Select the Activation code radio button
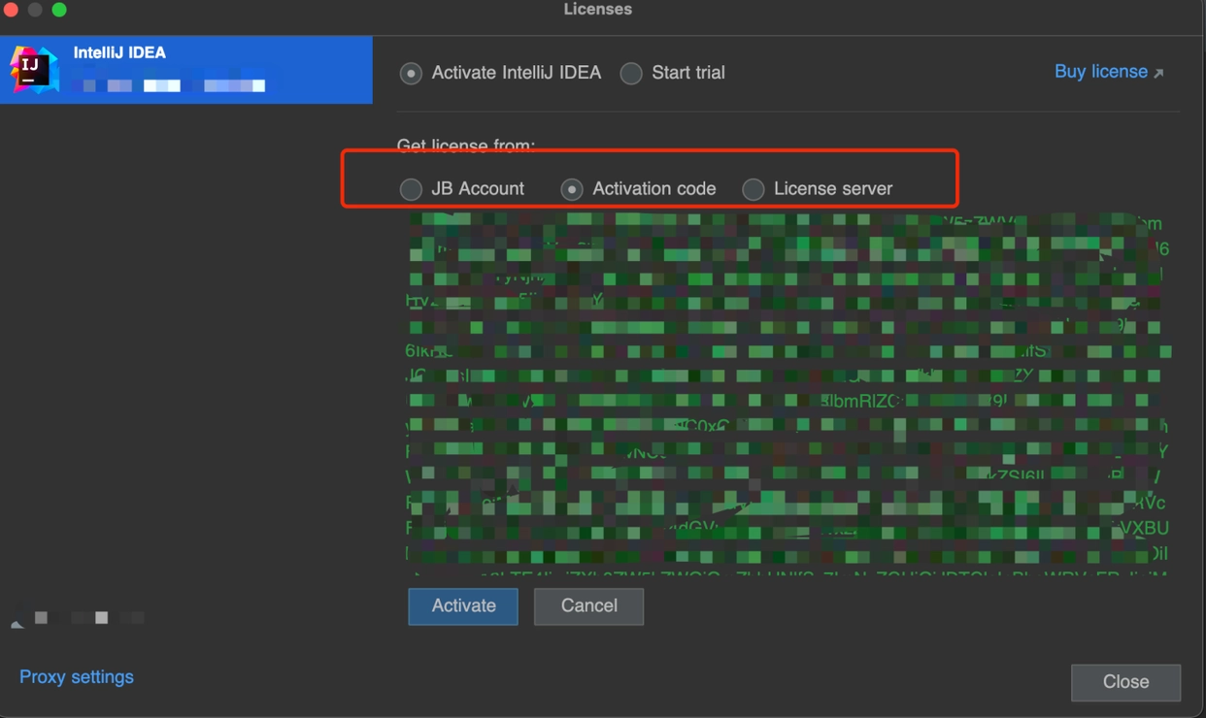 (x=572, y=189)
